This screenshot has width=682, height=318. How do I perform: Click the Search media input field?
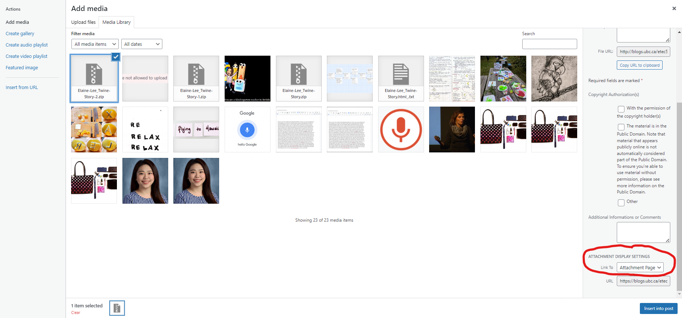pyautogui.click(x=549, y=44)
